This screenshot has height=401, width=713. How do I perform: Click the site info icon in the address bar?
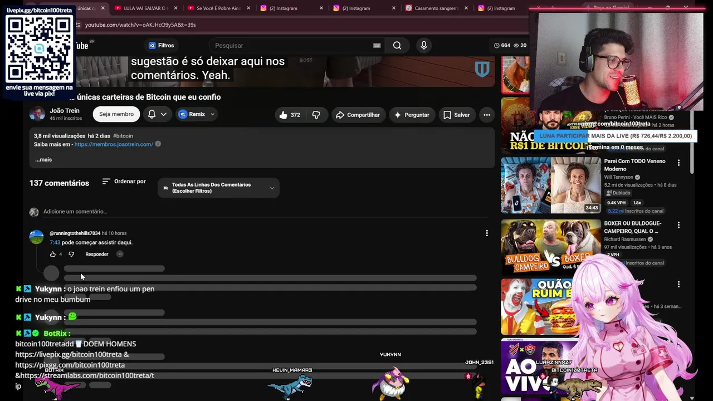[x=79, y=25]
